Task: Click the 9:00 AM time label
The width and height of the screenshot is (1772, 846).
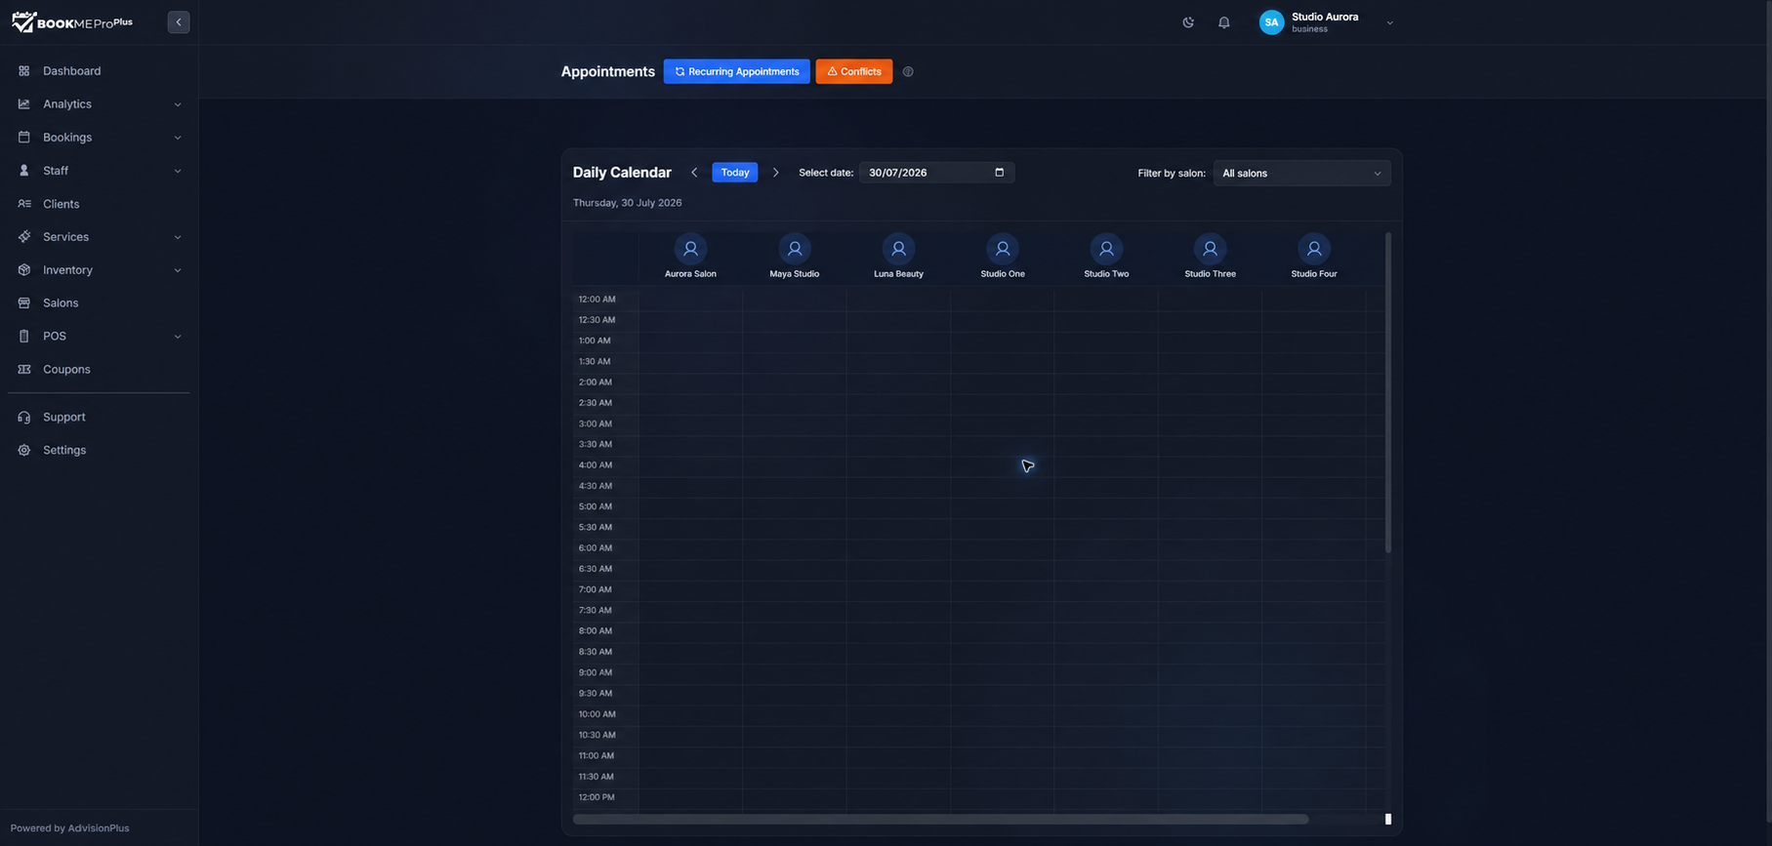Action: pos(596,673)
